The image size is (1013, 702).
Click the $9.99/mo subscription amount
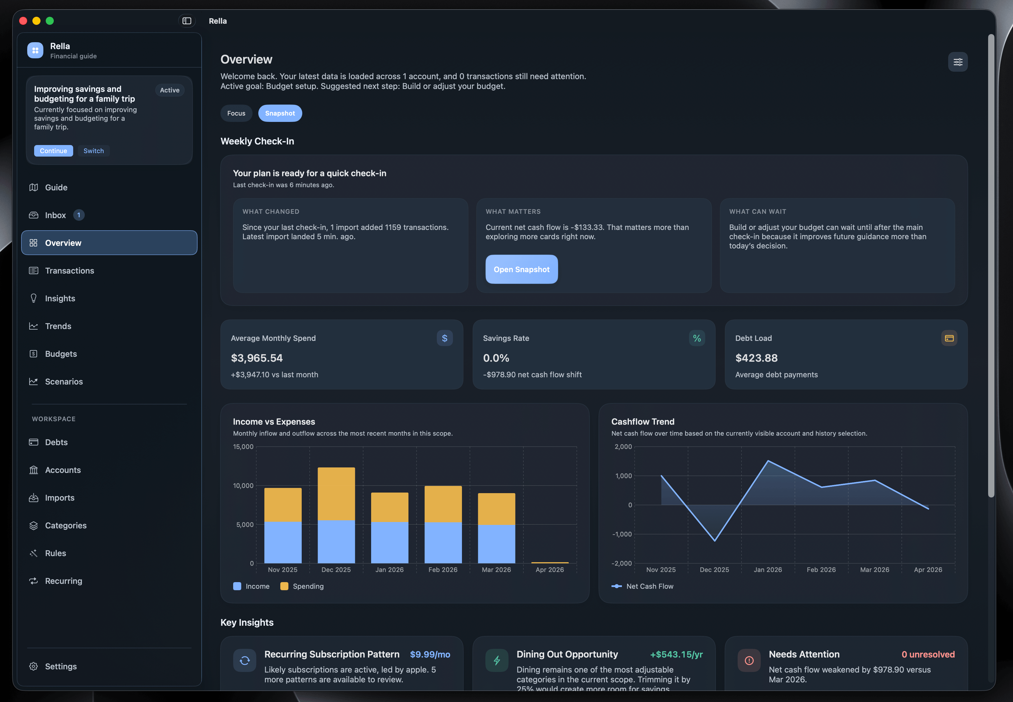pyautogui.click(x=430, y=654)
